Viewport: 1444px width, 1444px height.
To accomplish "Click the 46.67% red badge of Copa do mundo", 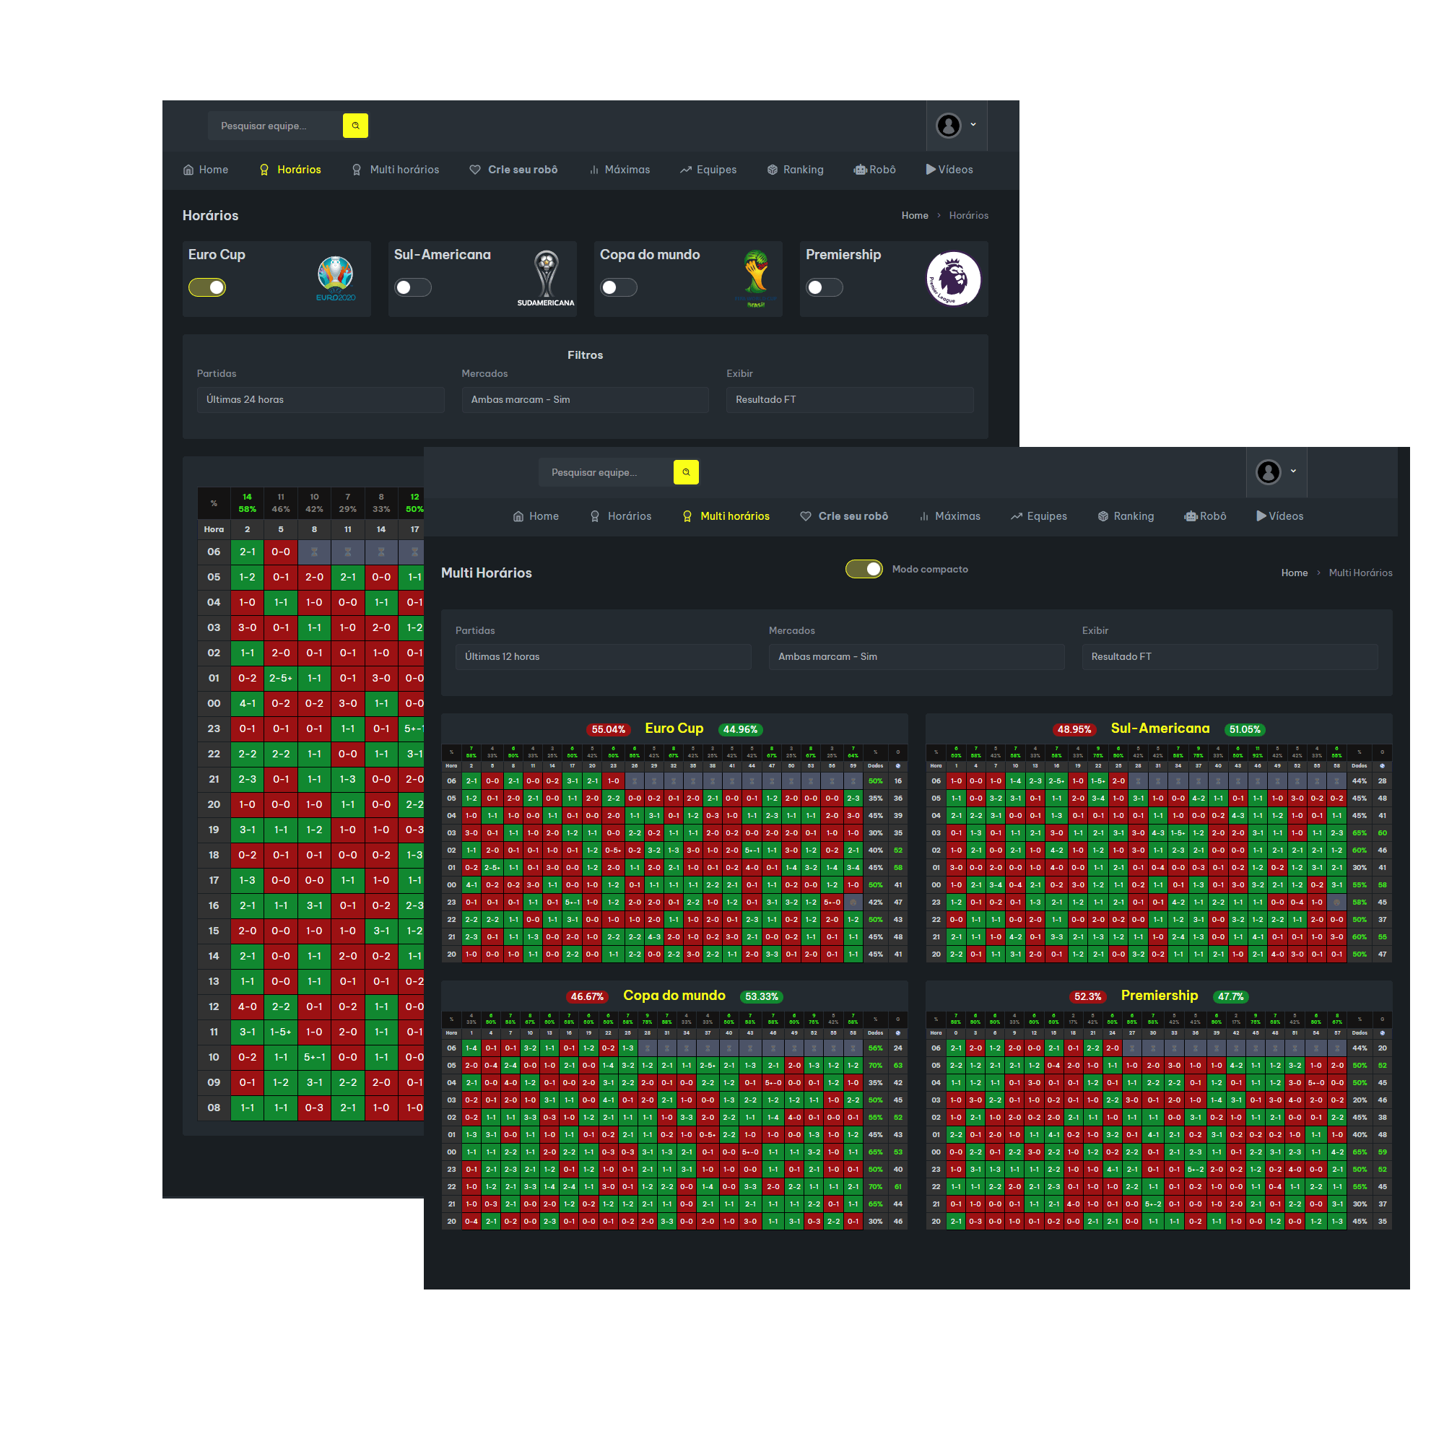I will pyautogui.click(x=587, y=996).
